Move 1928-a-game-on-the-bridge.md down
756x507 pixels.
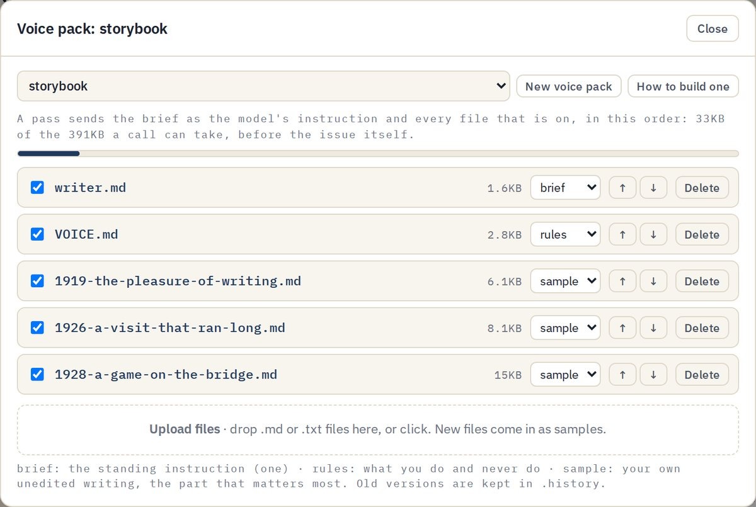tap(653, 374)
